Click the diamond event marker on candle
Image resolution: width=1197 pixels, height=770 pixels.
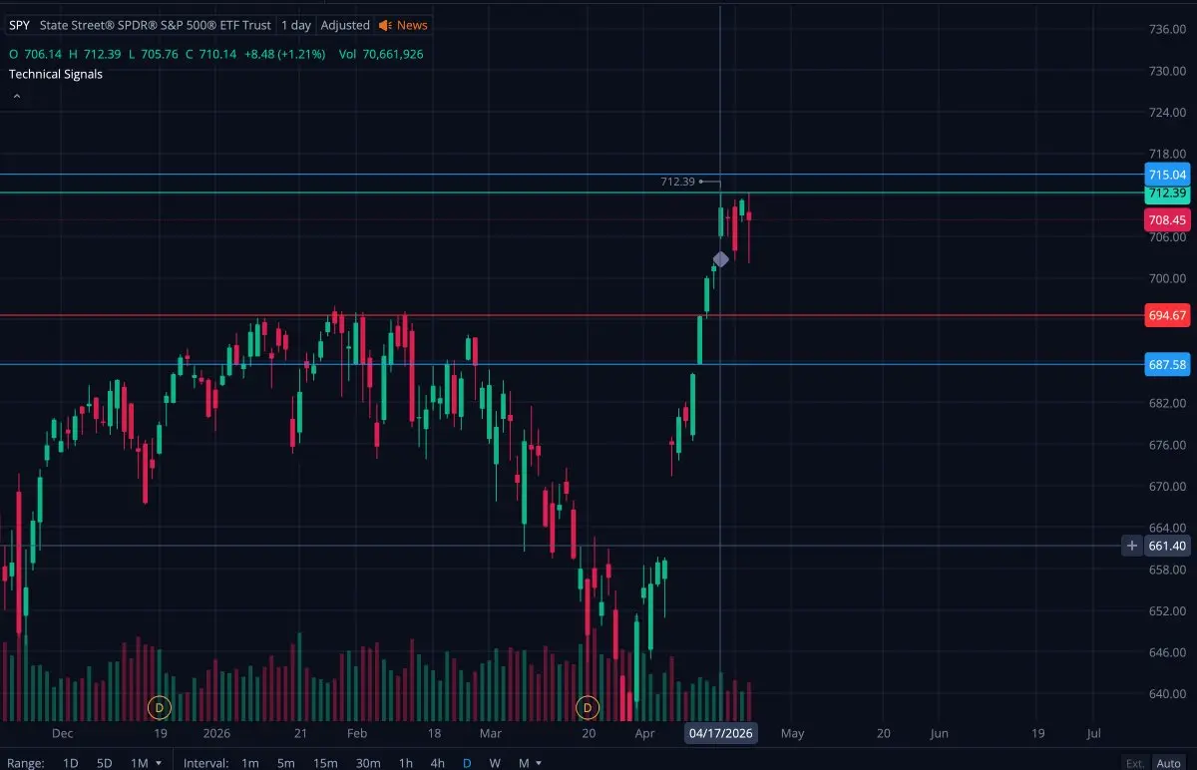(x=721, y=259)
